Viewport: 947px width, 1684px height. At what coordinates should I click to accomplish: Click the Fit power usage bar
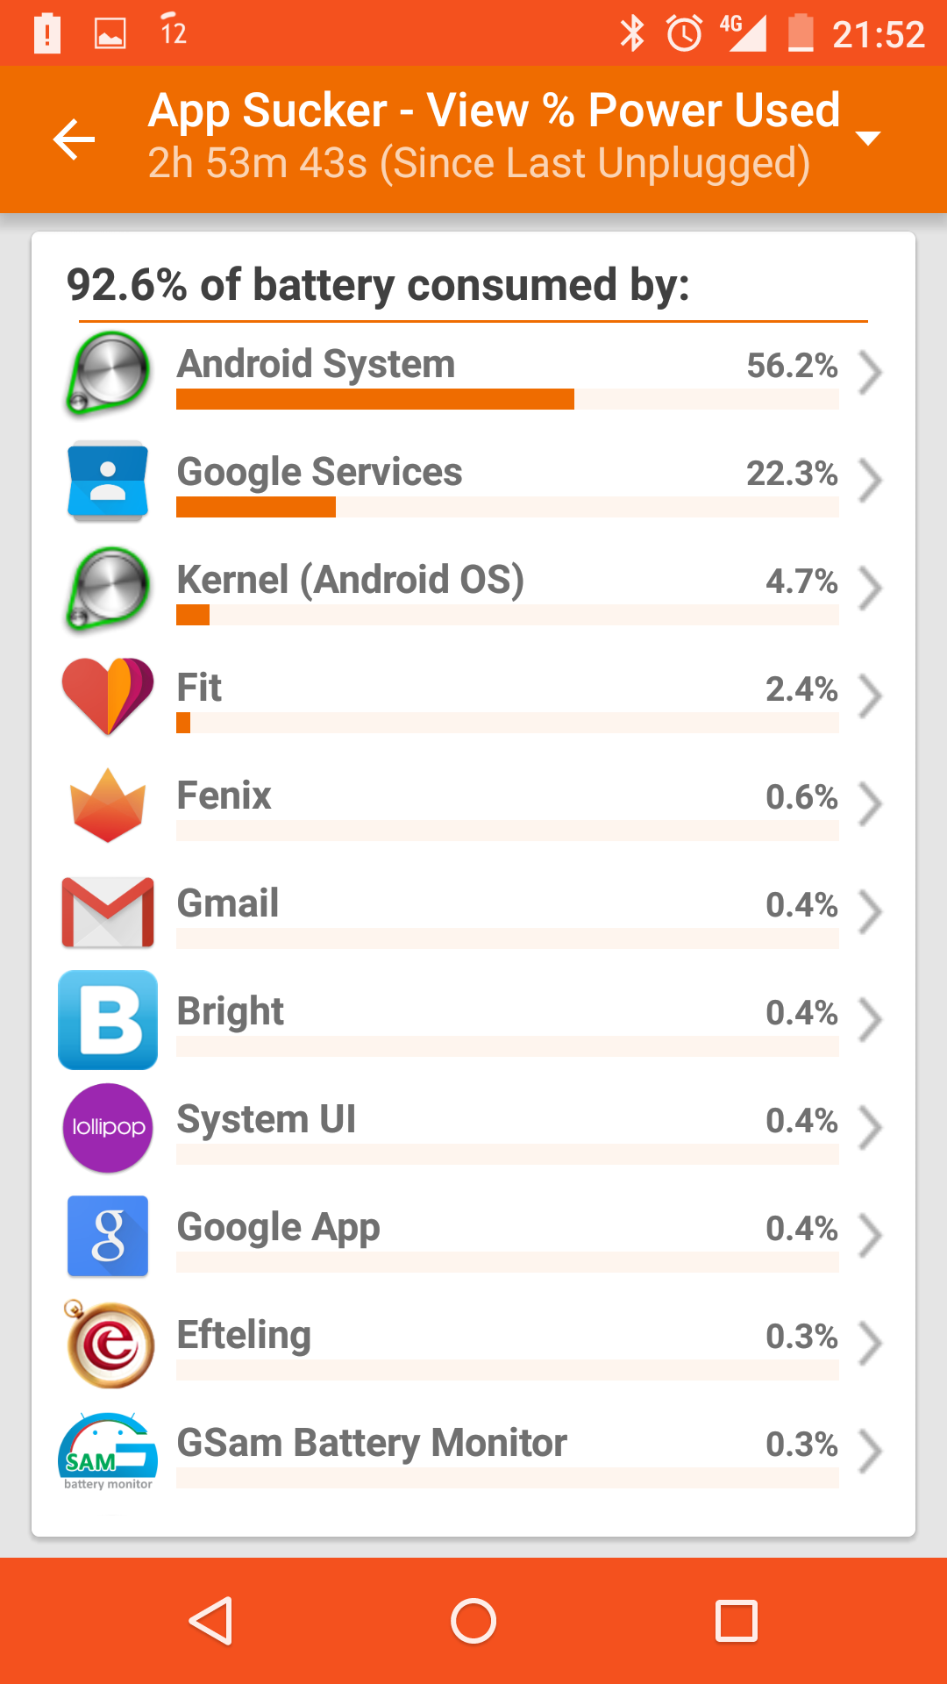pos(507,723)
